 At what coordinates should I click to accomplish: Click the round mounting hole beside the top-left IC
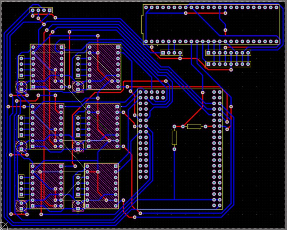point(22,86)
